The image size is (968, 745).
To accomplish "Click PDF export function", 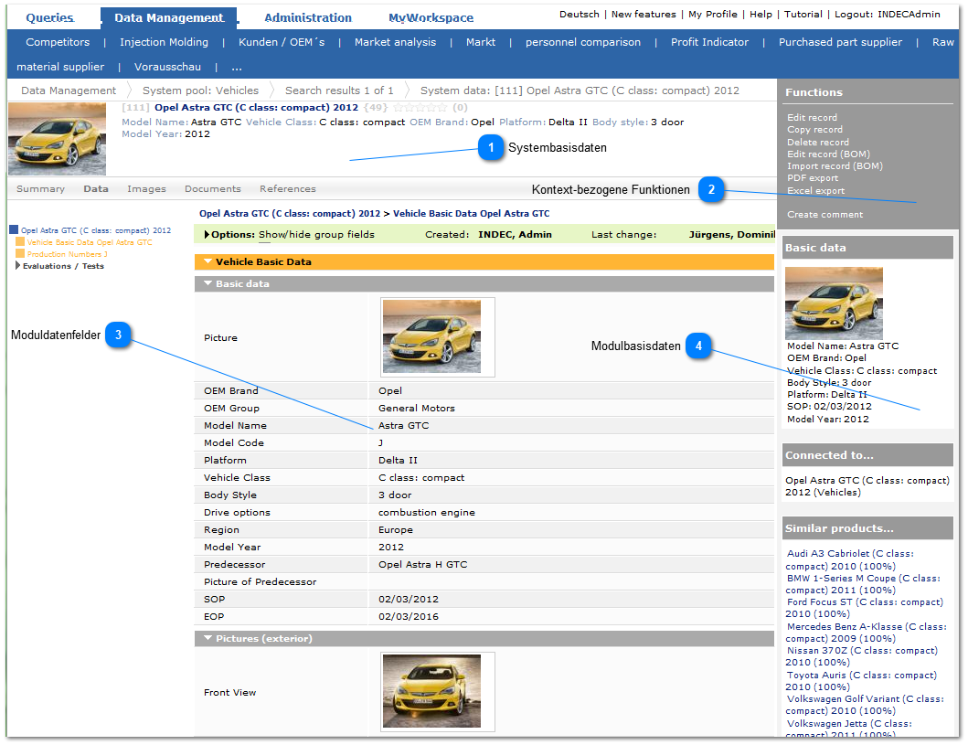I will click(813, 177).
